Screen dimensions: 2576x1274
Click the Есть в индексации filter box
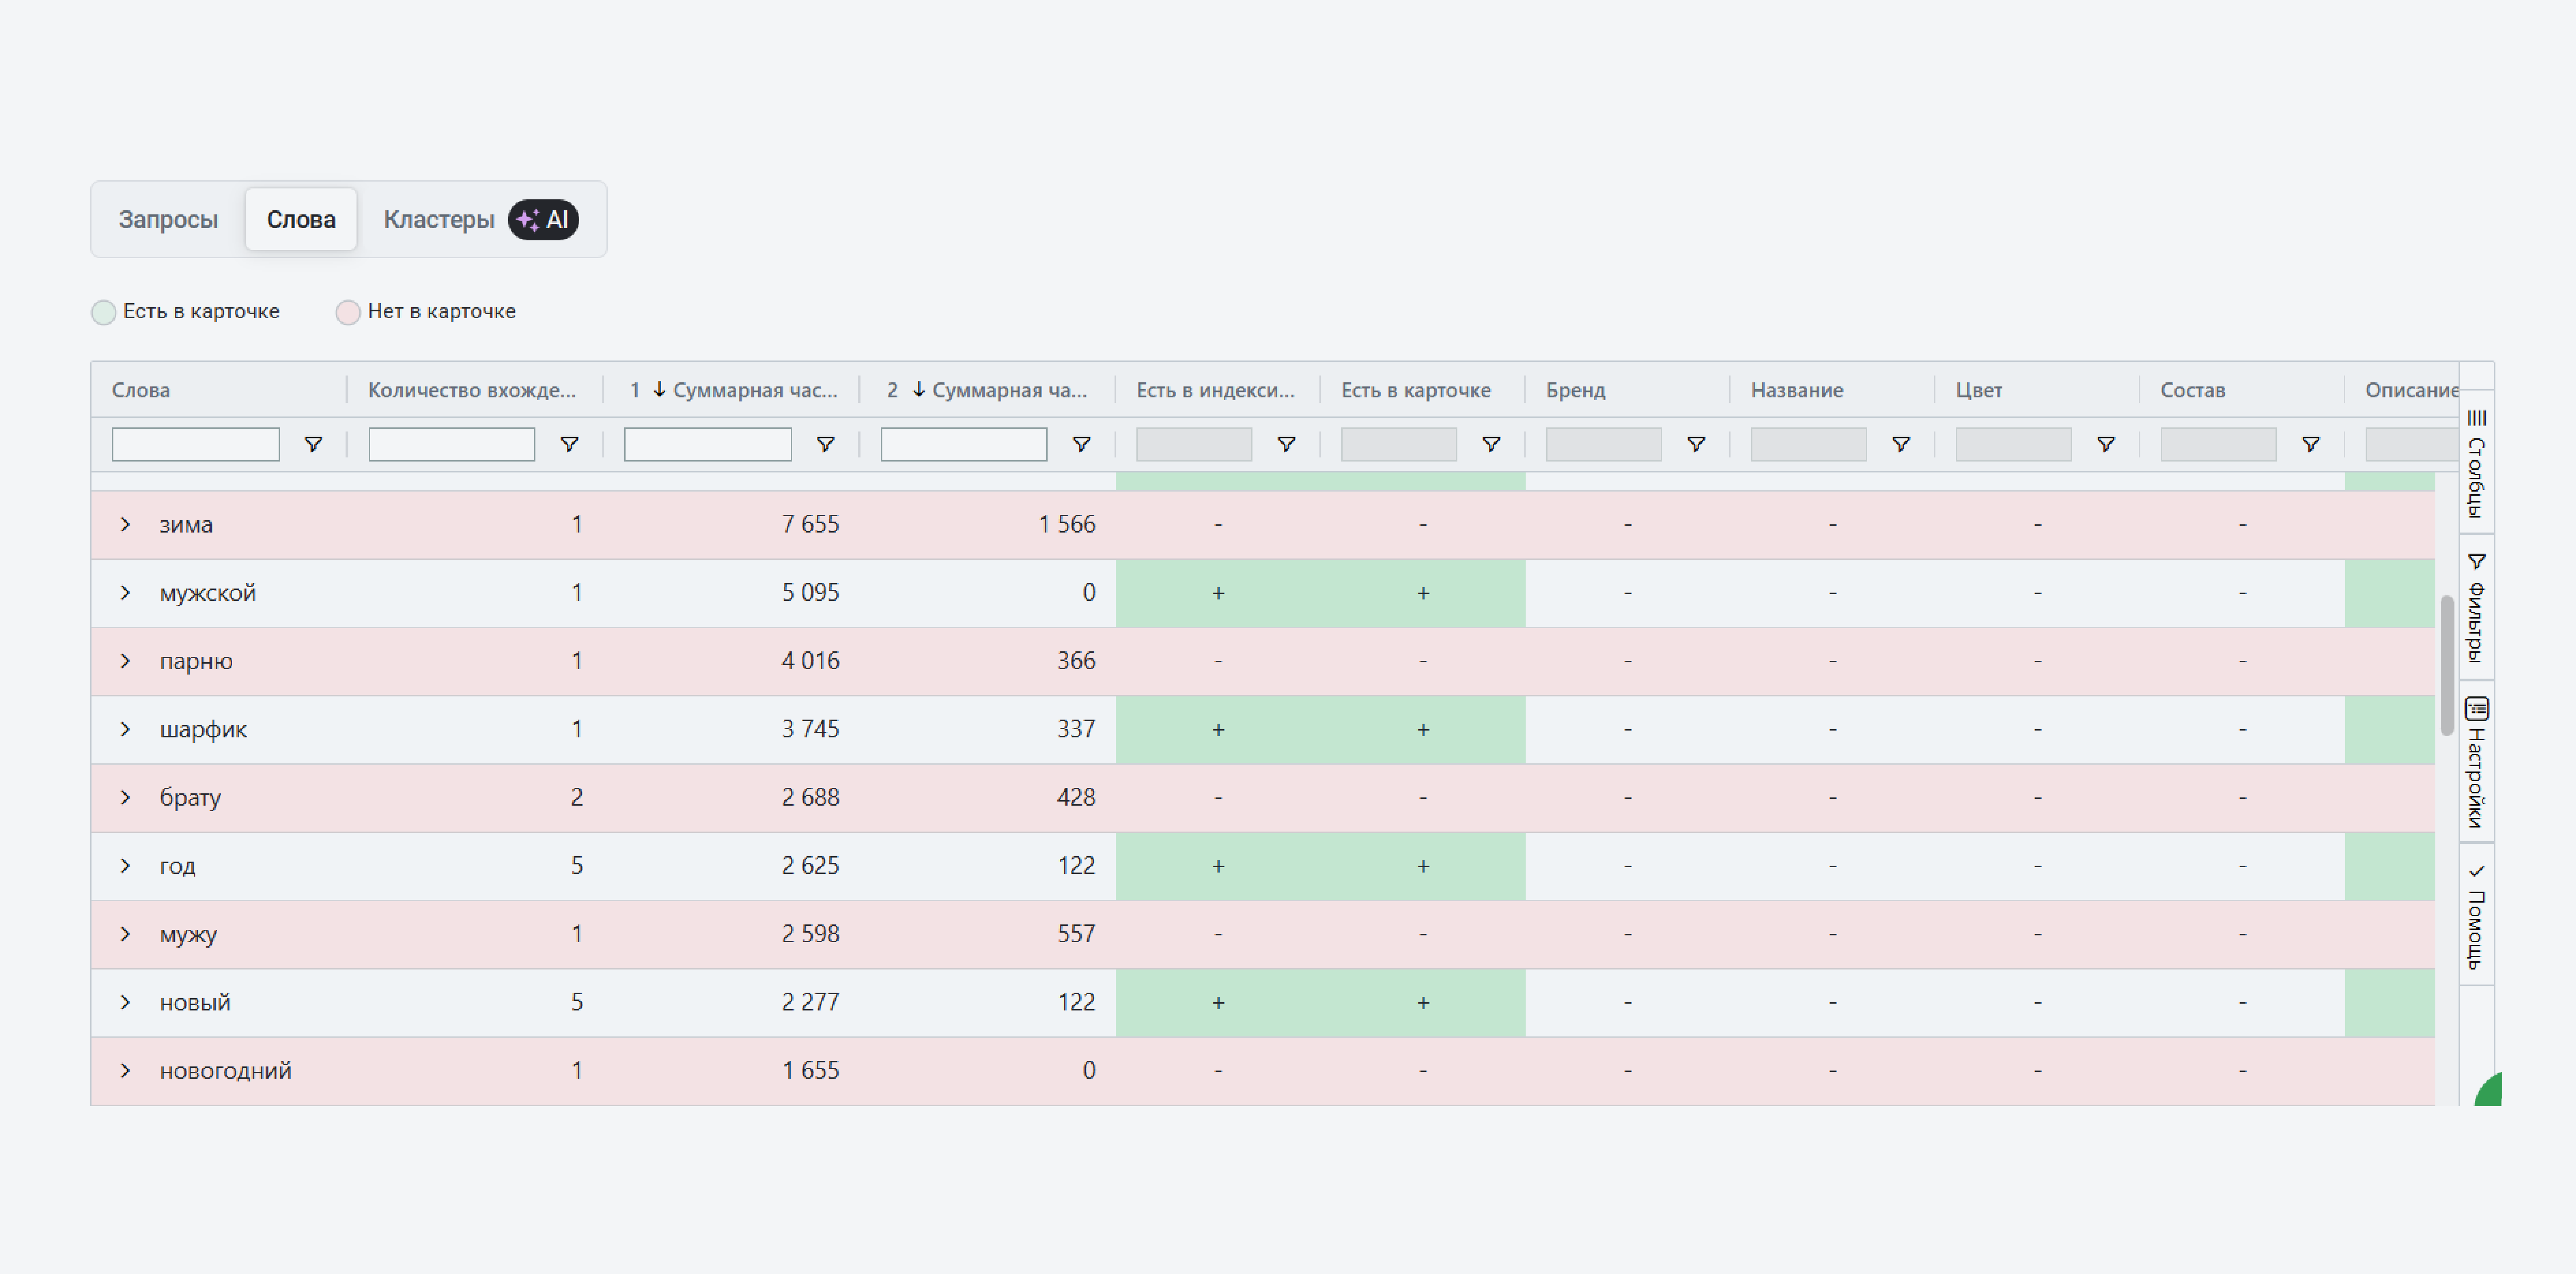coord(1194,444)
